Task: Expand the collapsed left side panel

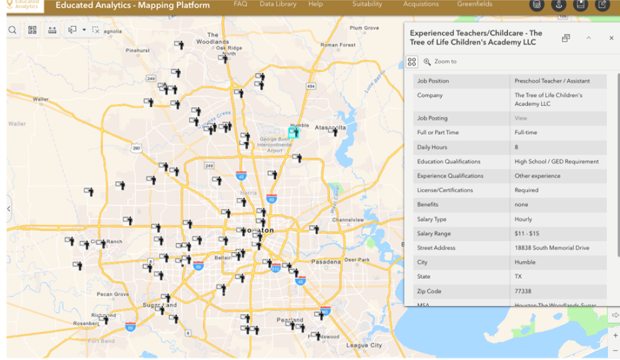Action: 9,209
